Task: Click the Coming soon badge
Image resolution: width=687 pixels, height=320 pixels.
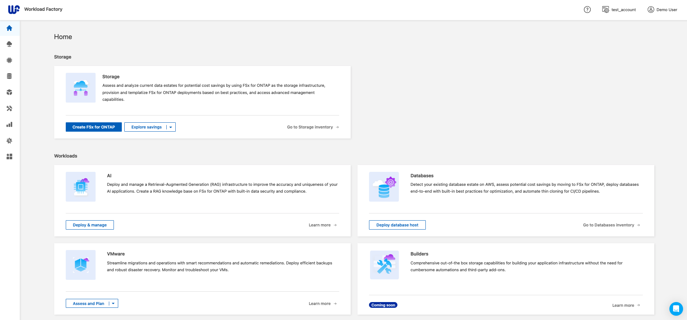Action: tap(383, 305)
